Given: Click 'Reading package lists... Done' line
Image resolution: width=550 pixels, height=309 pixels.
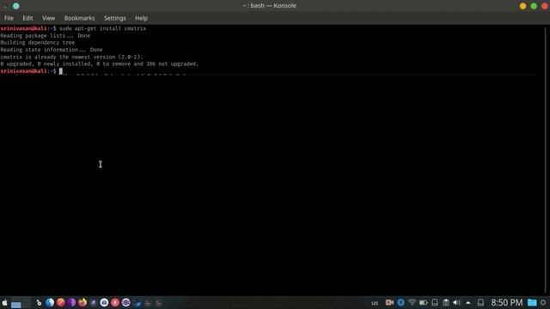Looking at the screenshot, I should (46, 36).
